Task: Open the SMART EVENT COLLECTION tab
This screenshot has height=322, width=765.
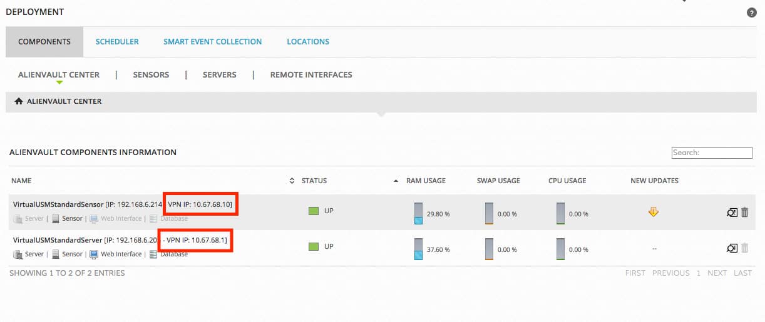Action: point(213,42)
